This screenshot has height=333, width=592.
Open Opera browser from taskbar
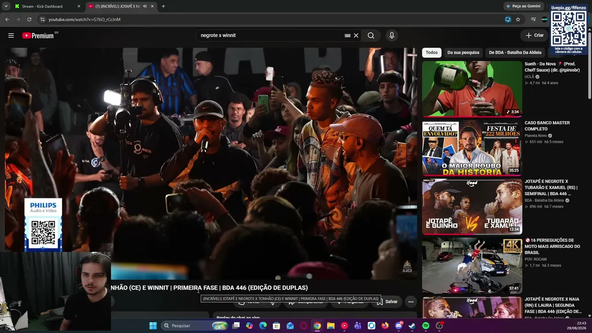(x=304, y=326)
